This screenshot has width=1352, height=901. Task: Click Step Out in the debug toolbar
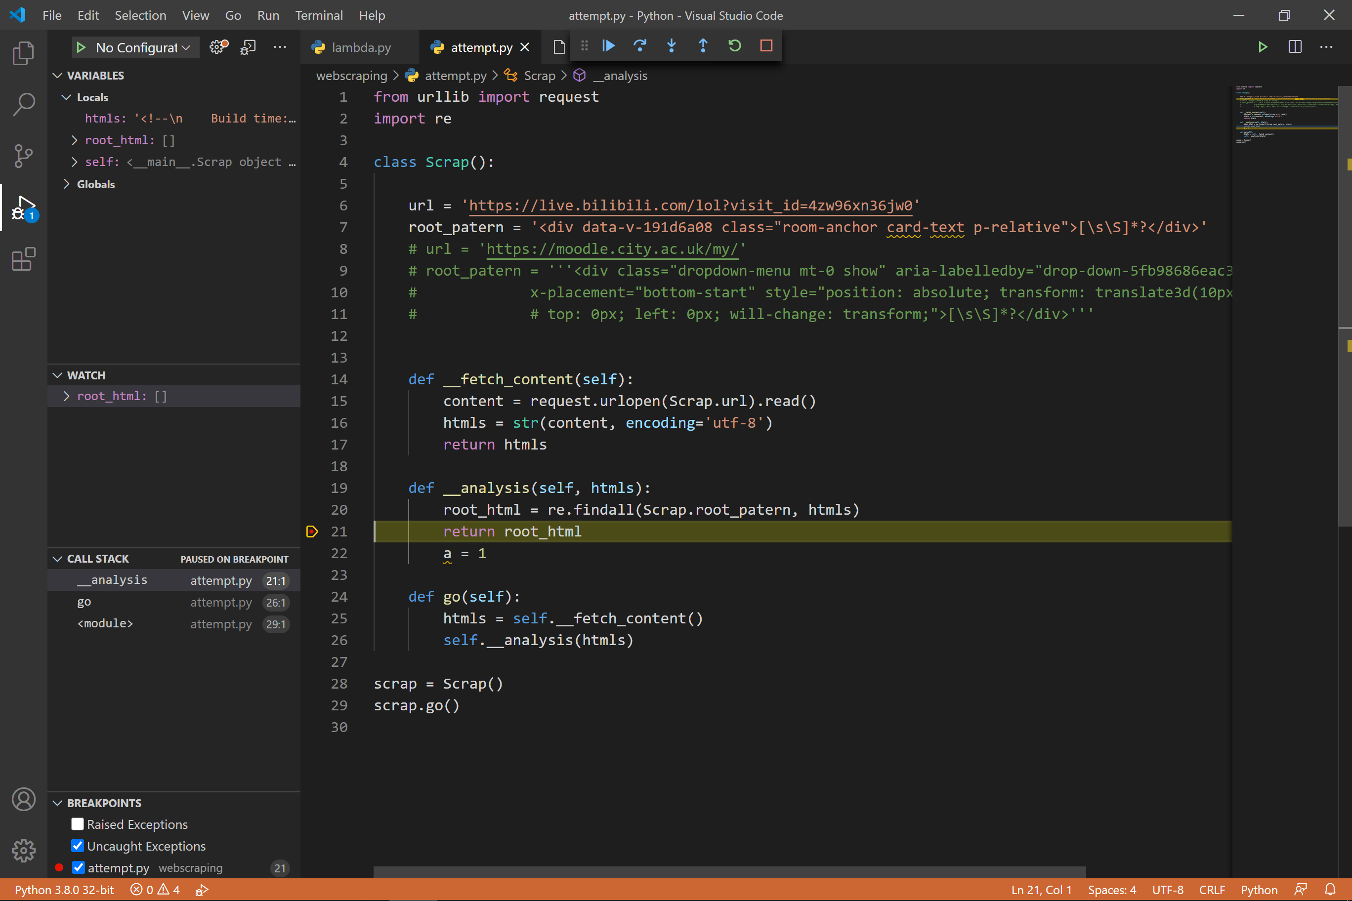click(703, 45)
